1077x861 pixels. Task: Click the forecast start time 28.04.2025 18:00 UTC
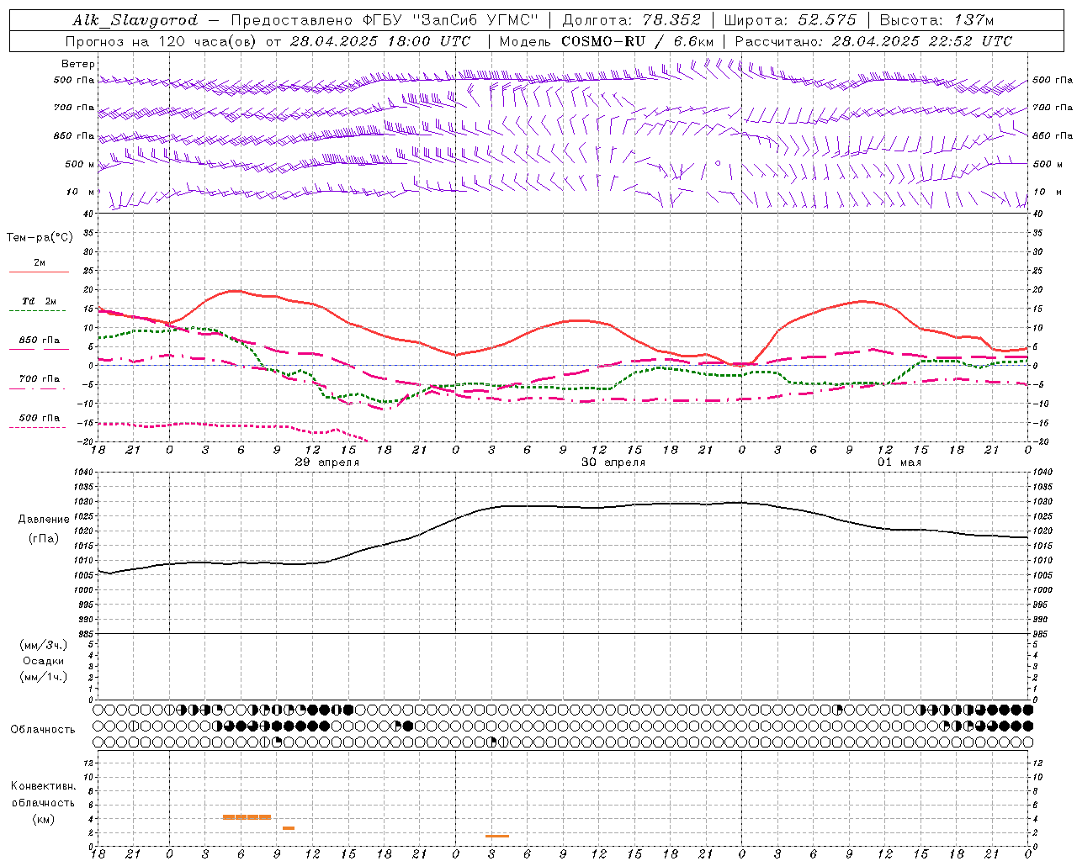(380, 41)
